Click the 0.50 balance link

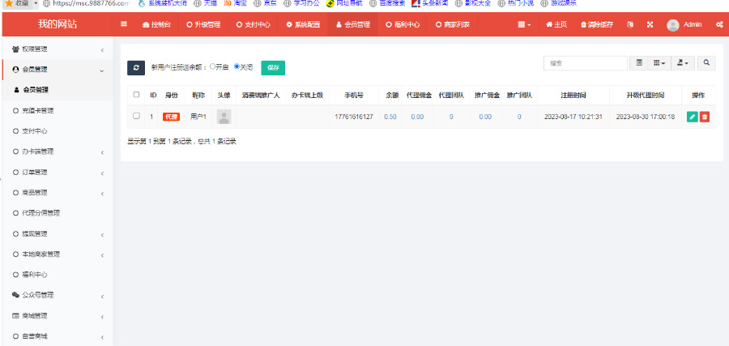(x=390, y=117)
